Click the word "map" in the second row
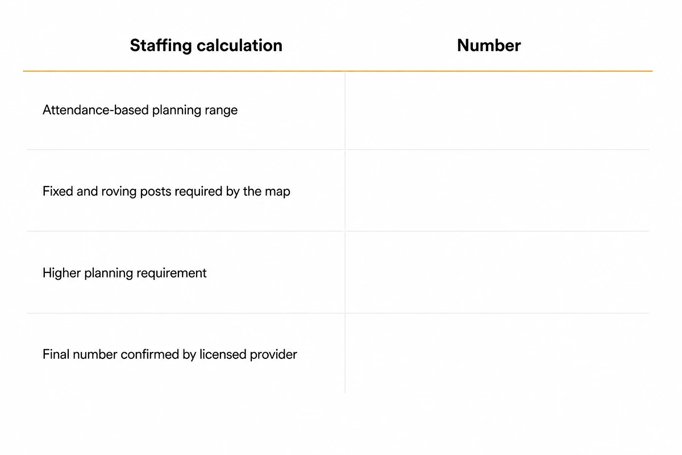This screenshot has width=682, height=455. (277, 192)
